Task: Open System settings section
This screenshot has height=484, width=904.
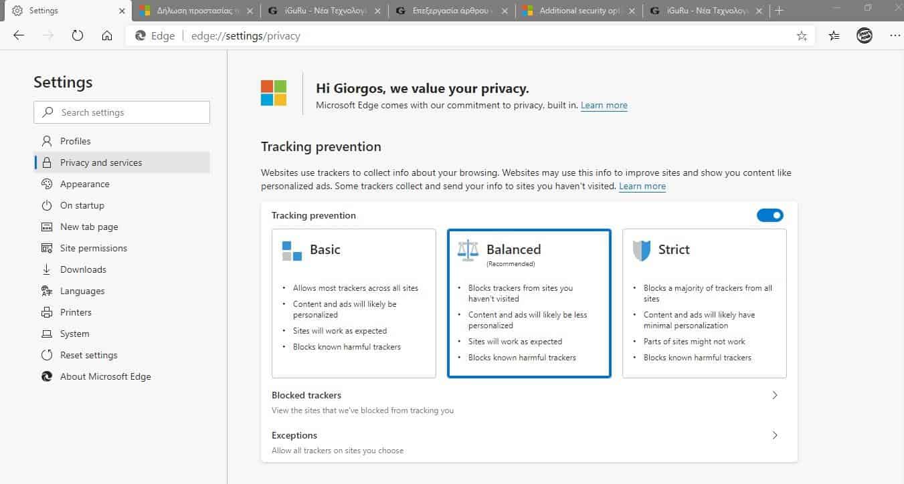Action: coord(122,334)
